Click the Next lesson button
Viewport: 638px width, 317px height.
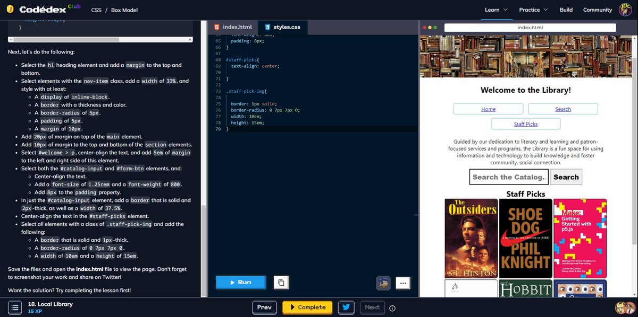[372, 307]
